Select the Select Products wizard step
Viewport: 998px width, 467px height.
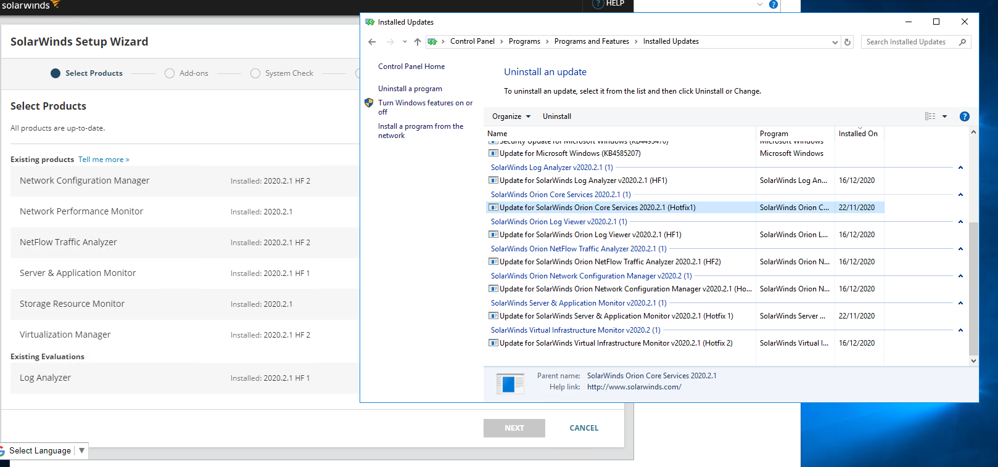[x=87, y=73]
